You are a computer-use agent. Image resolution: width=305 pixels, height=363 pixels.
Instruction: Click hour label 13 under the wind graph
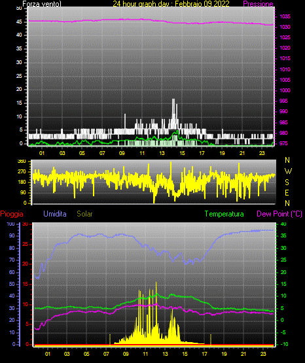162,153
